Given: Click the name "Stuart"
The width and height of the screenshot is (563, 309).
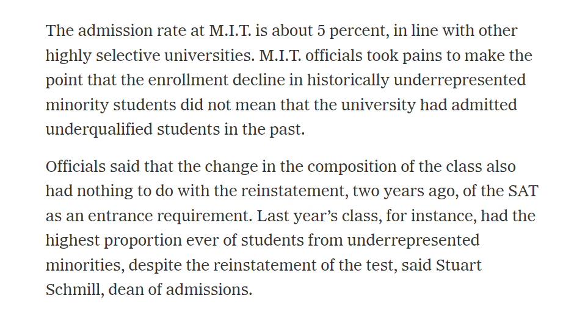Looking at the screenshot, I should pyautogui.click(x=459, y=266).
